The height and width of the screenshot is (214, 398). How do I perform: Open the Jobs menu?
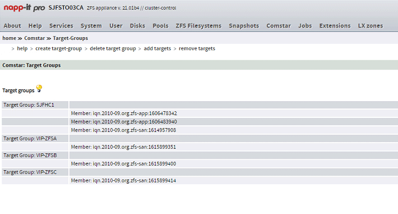305,26
